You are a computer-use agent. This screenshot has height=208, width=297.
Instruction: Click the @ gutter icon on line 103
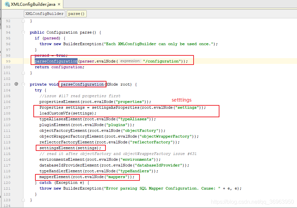pyautogui.click(x=16, y=84)
